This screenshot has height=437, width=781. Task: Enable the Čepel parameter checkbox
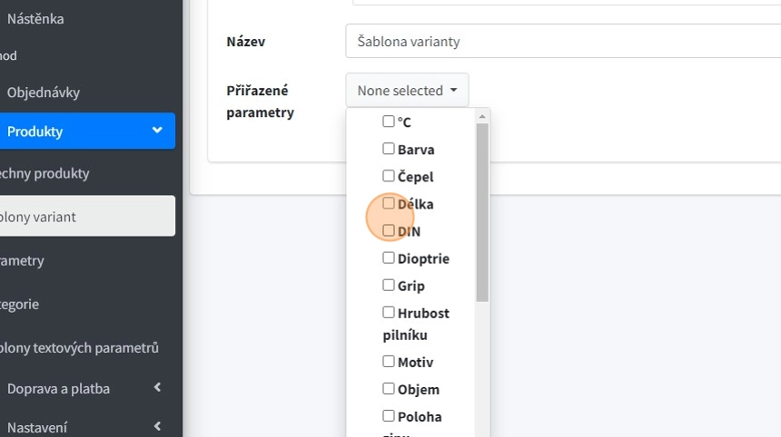click(389, 176)
